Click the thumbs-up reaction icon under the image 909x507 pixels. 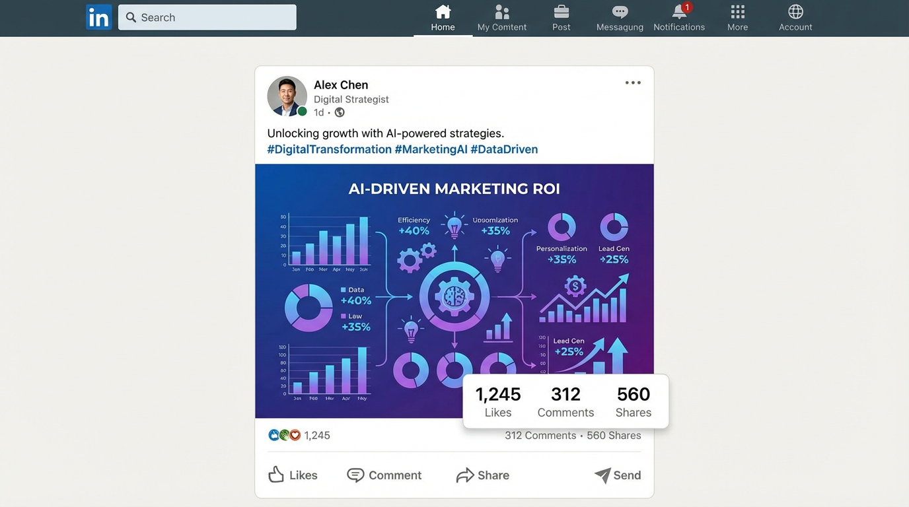tap(273, 434)
